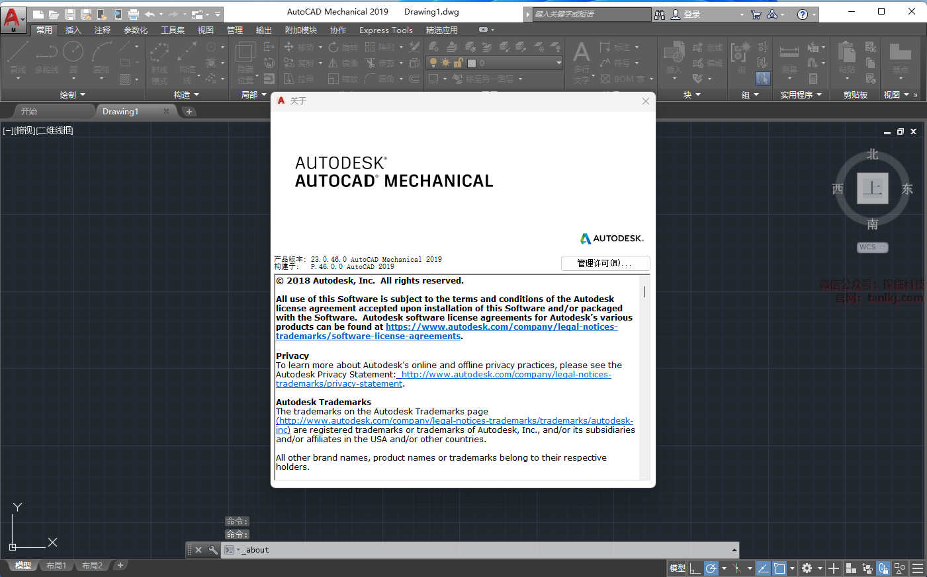
Task: Select the 布局1 layout tab
Action: [x=56, y=566]
